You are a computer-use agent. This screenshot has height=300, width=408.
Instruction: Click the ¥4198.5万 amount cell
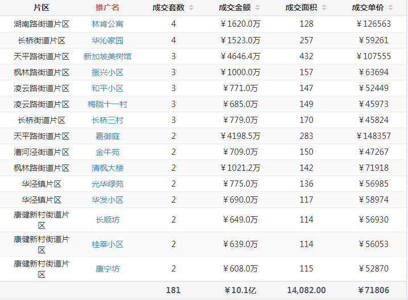click(240, 136)
